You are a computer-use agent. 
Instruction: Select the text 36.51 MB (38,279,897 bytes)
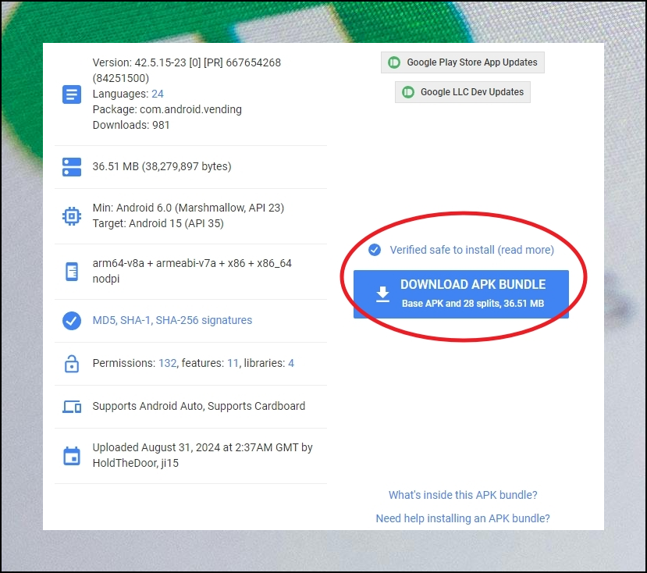click(x=162, y=166)
